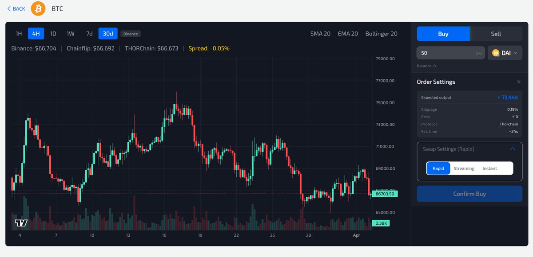Viewport: 533px width, 257px height.
Task: Select the Streaming swap mode
Action: pyautogui.click(x=464, y=168)
